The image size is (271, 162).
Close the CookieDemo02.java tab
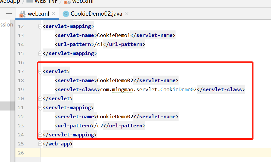(127, 14)
